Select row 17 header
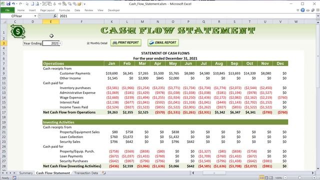The image size is (320, 180). tap(3, 112)
